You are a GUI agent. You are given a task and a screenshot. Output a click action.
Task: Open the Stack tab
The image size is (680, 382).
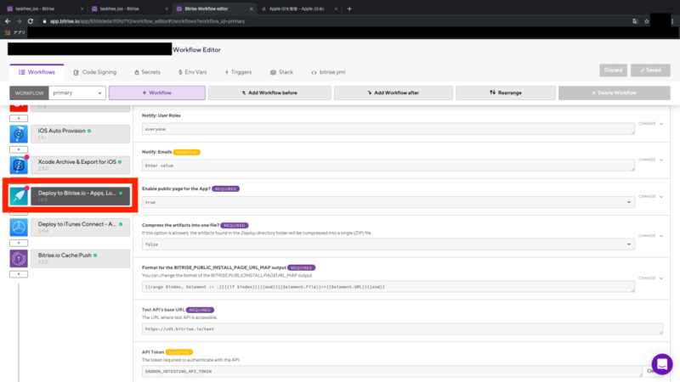(x=282, y=72)
